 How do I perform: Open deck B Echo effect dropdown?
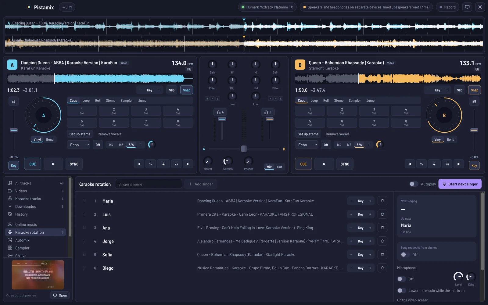[x=307, y=145]
